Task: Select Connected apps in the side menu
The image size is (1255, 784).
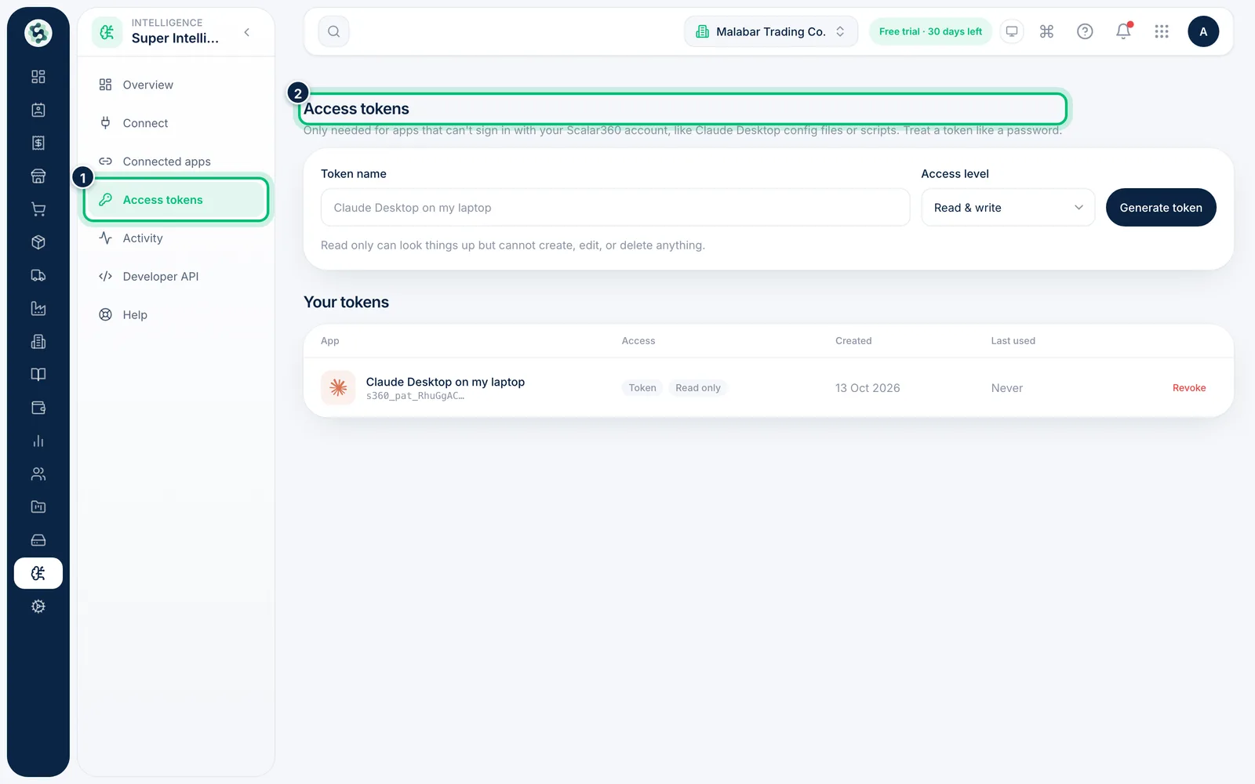Action: [176, 162]
